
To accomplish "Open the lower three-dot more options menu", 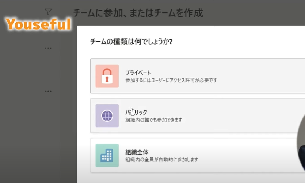I will pos(48,91).
